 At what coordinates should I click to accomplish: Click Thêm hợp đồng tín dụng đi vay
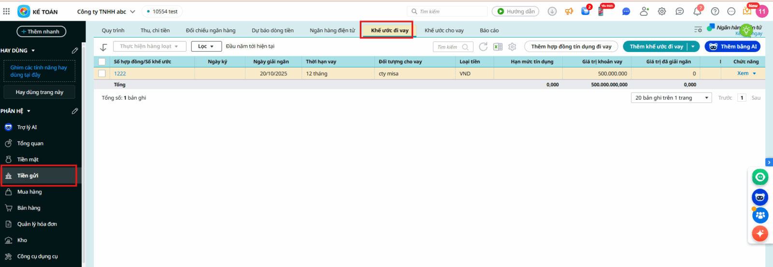(x=571, y=47)
